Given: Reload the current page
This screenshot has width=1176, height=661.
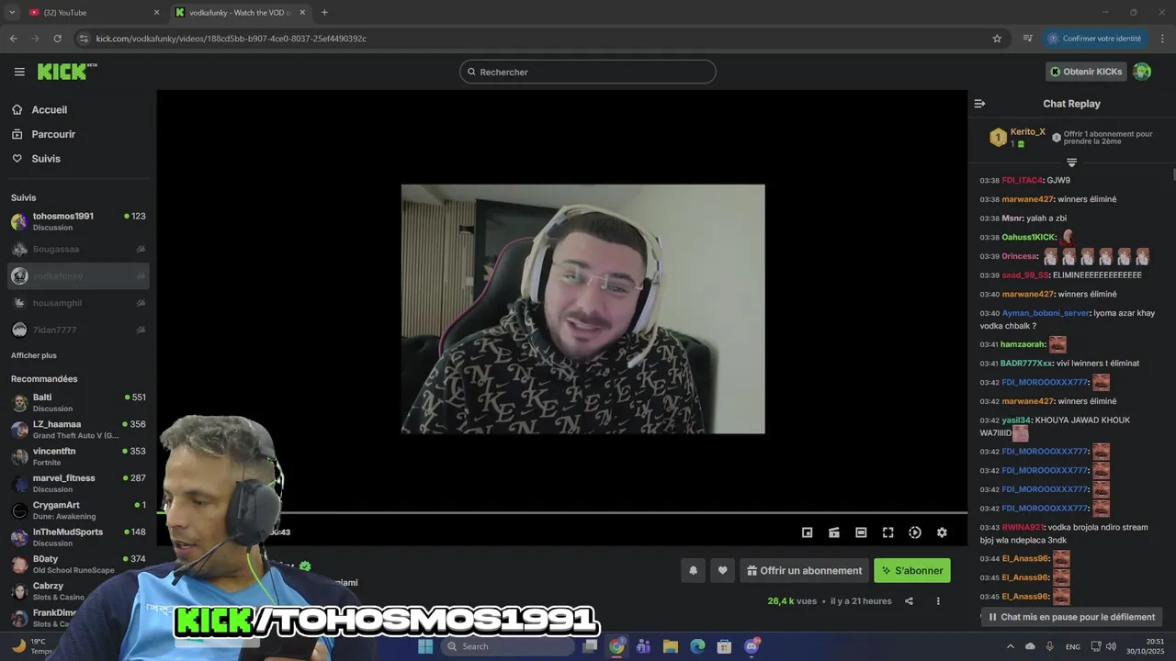Looking at the screenshot, I should (x=57, y=39).
